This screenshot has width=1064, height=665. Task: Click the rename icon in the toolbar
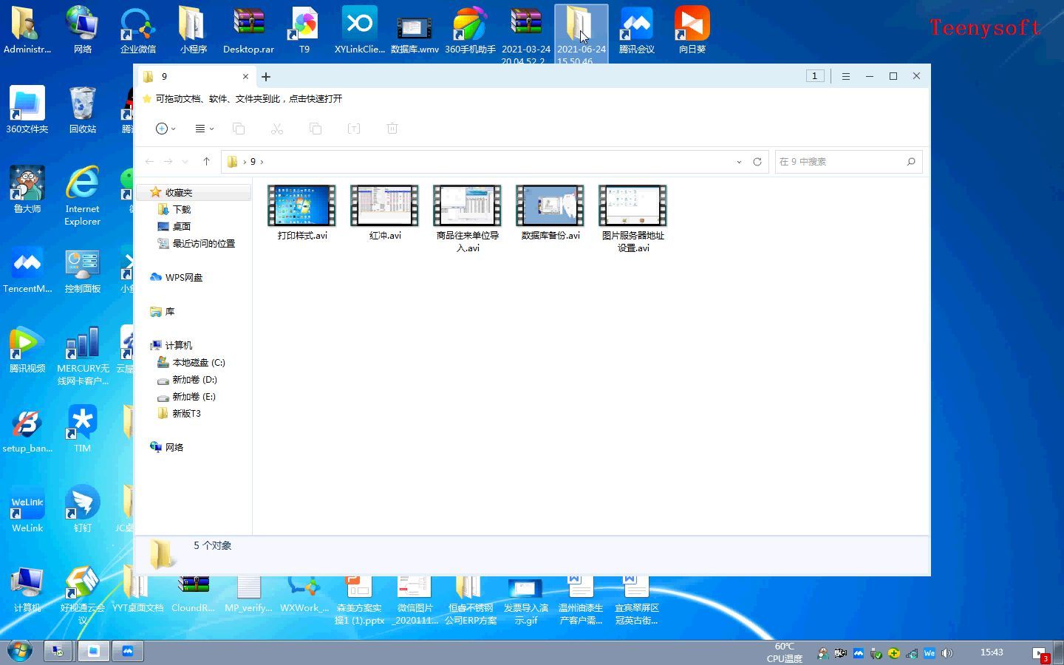[354, 129]
